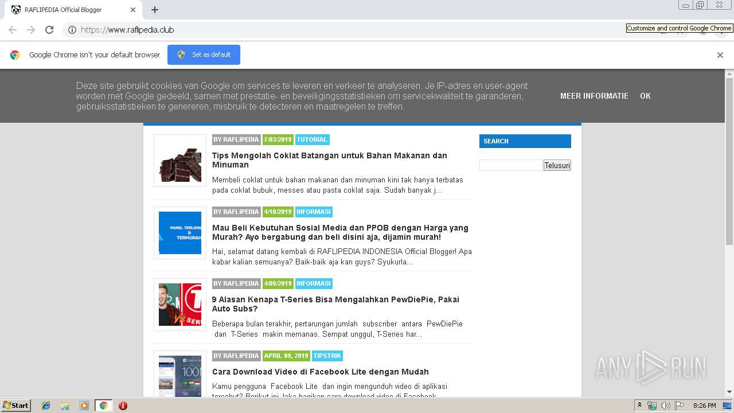
Task: View site information icon in address bar
Action: coord(72,30)
